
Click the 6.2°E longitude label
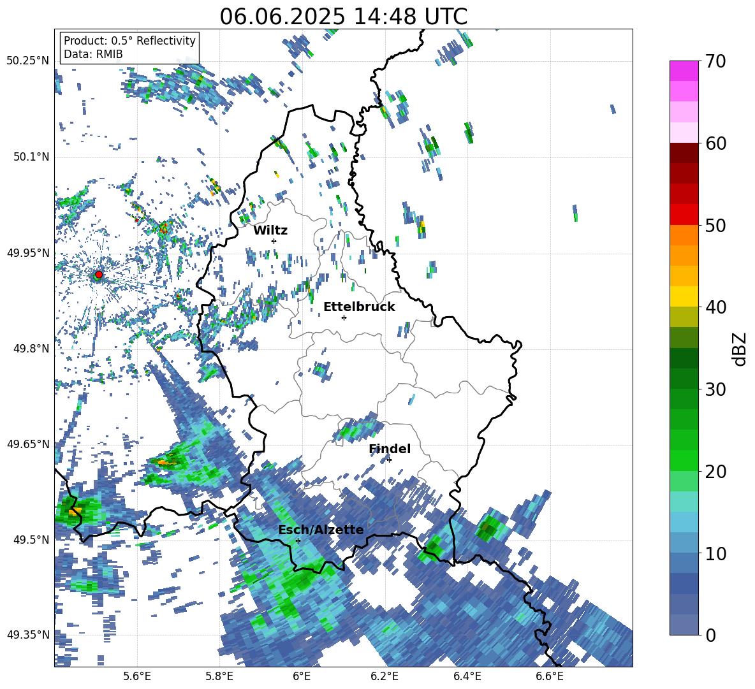click(385, 676)
